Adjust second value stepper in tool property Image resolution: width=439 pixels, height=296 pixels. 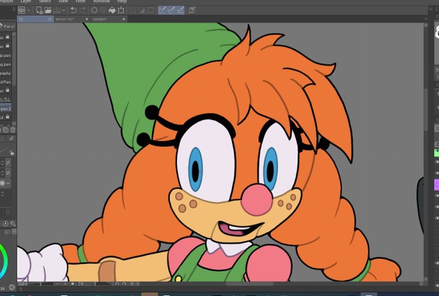[x=2, y=173]
